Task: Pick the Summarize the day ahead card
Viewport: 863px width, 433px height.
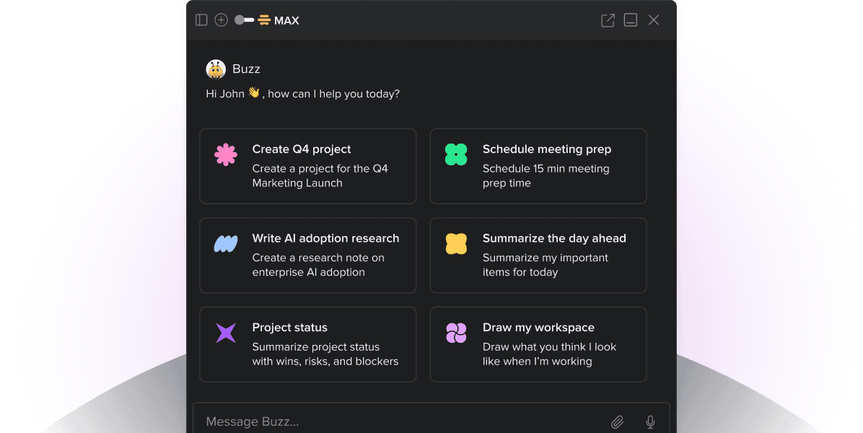Action: click(538, 255)
